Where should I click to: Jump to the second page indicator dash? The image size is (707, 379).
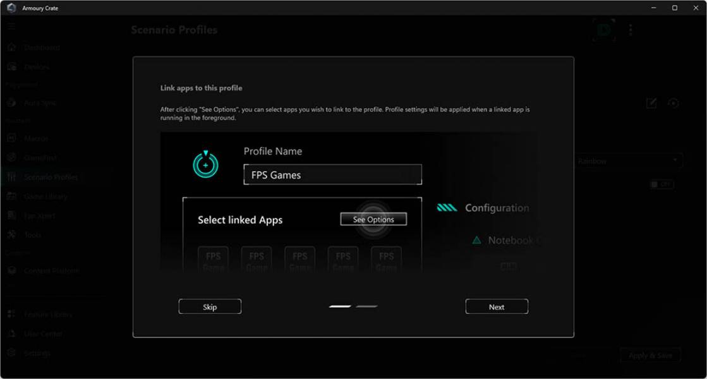pos(366,306)
